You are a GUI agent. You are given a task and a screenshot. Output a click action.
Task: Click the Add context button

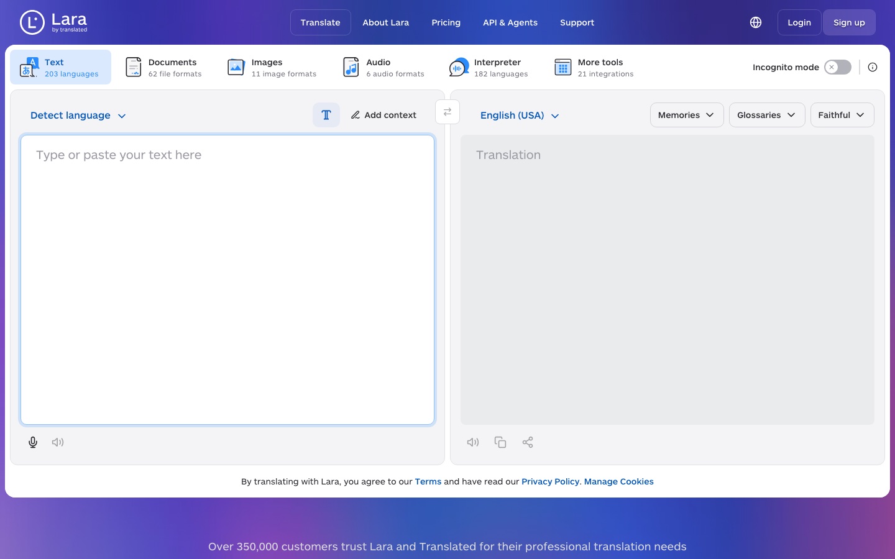coord(383,115)
